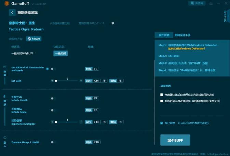Toggle Infinite Health on
The width and height of the screenshot is (230, 156).
coord(53,98)
